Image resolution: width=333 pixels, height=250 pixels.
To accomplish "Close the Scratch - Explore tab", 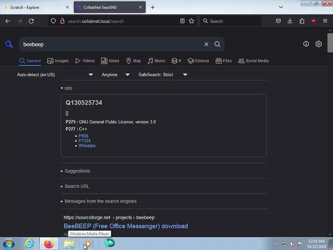I will (x=67, y=7).
